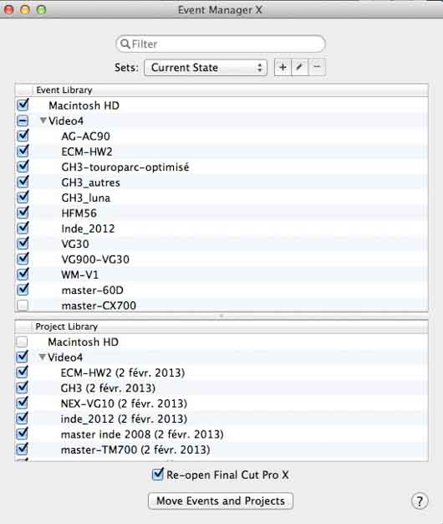This screenshot has width=443, height=524.
Task: Click the magnifier icon in Filter field
Action: [x=125, y=44]
